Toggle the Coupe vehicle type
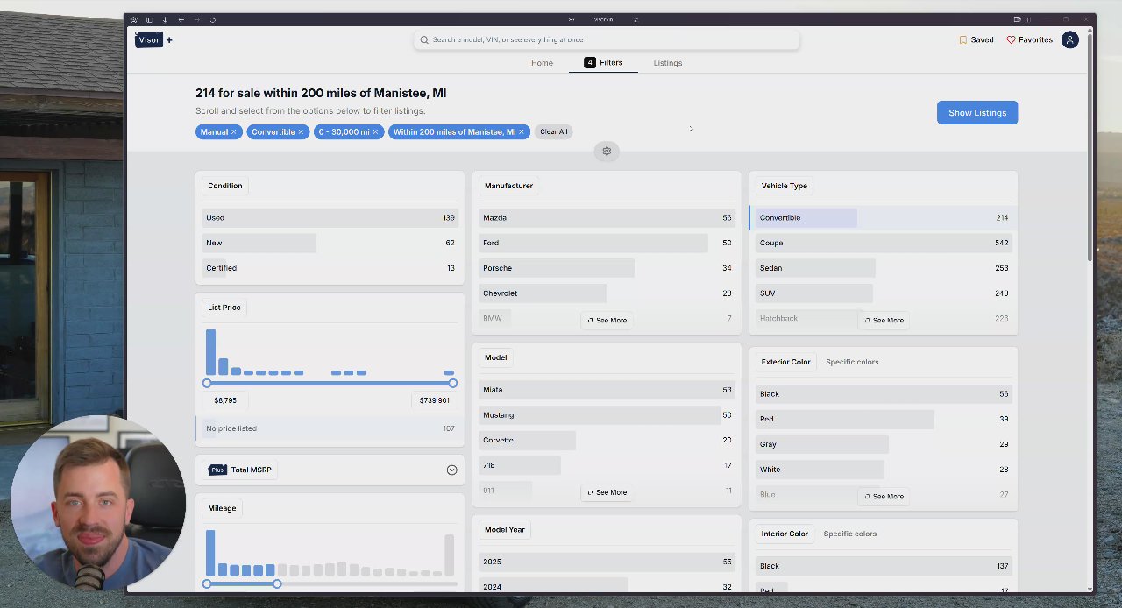Image resolution: width=1122 pixels, height=608 pixels. click(x=884, y=243)
